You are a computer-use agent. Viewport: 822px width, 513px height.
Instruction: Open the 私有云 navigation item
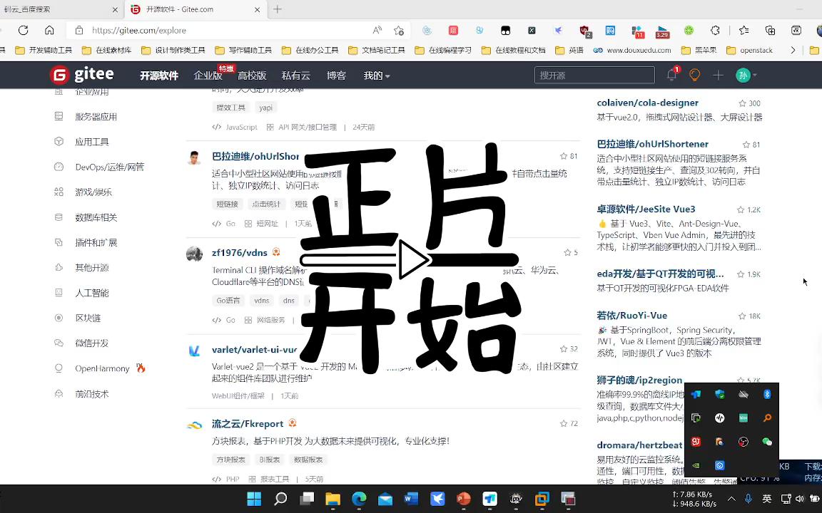295,76
